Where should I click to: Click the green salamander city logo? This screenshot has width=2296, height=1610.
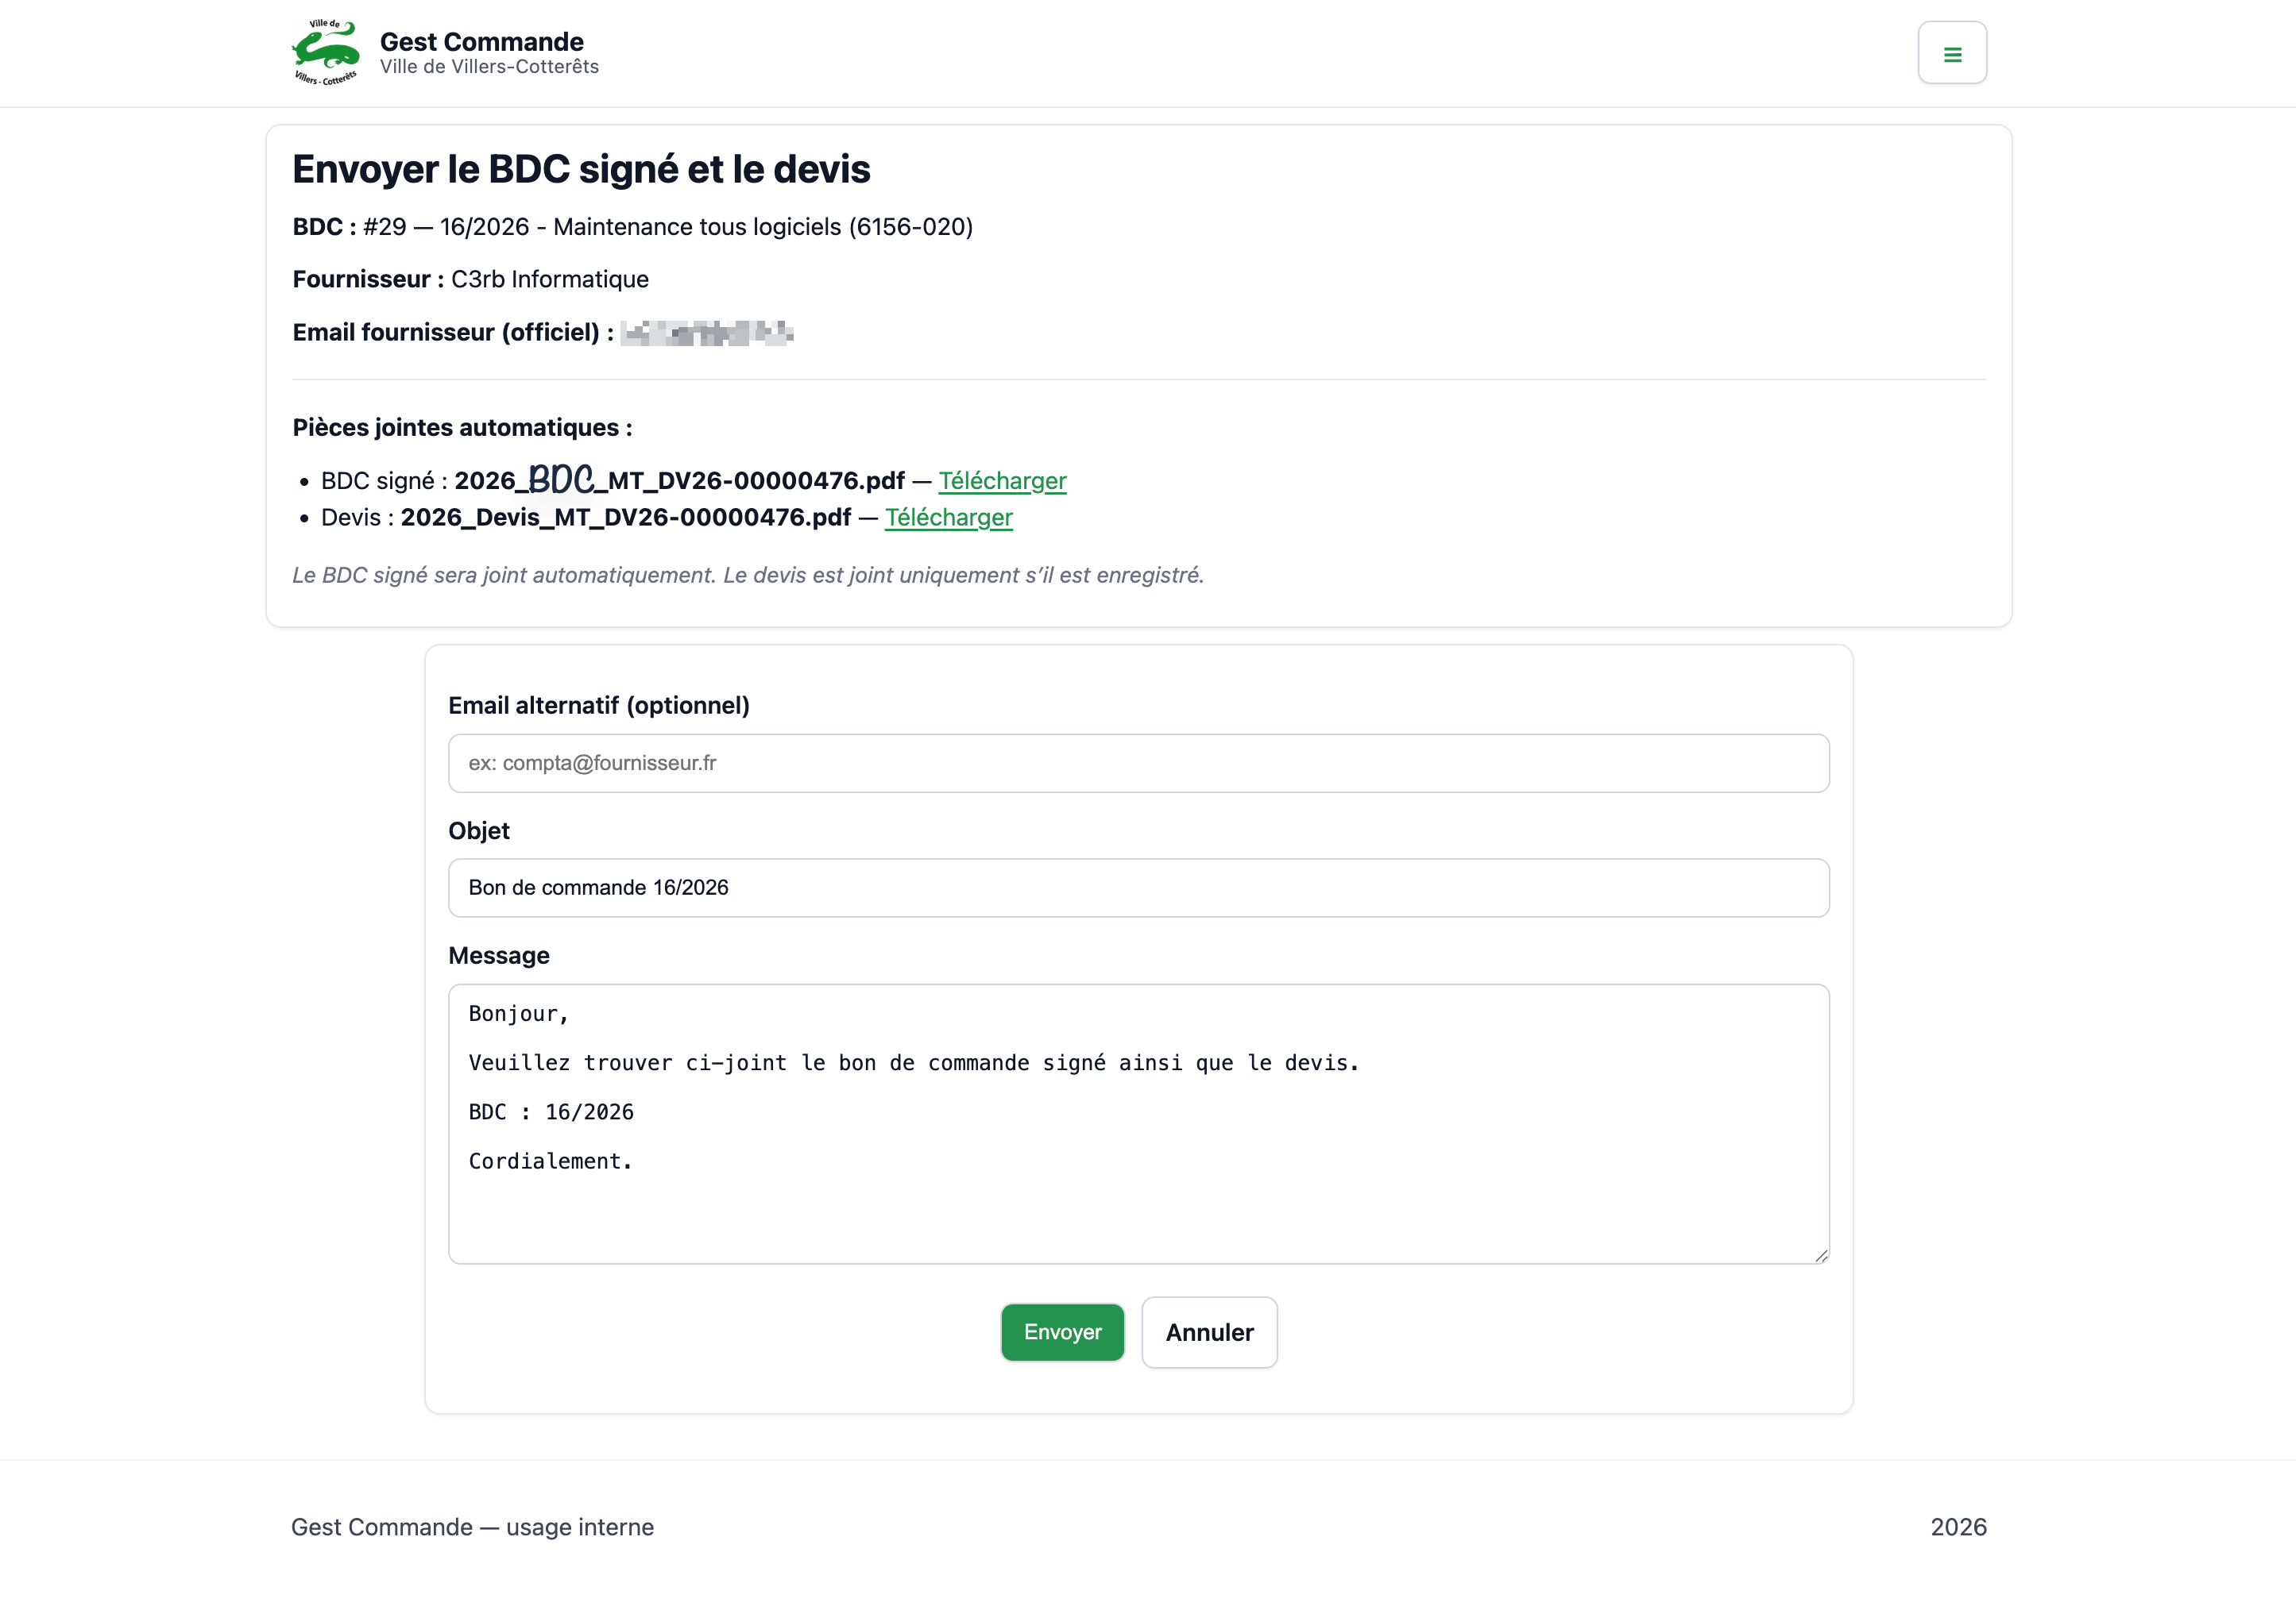[x=326, y=52]
